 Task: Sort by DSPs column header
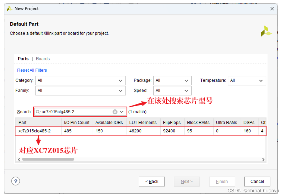click(x=249, y=123)
